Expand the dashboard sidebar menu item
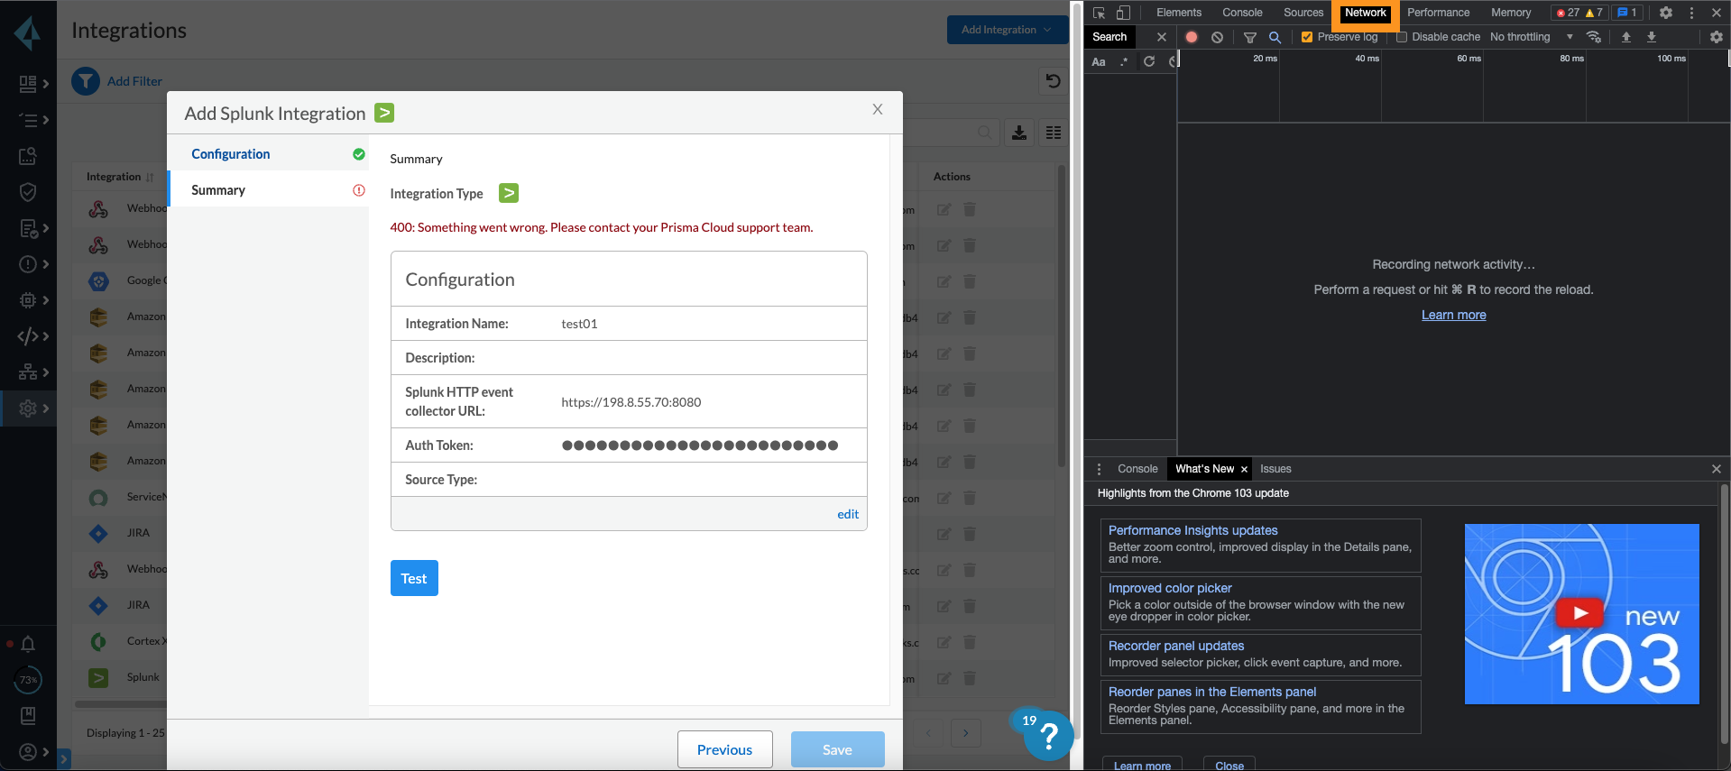 pyautogui.click(x=33, y=84)
